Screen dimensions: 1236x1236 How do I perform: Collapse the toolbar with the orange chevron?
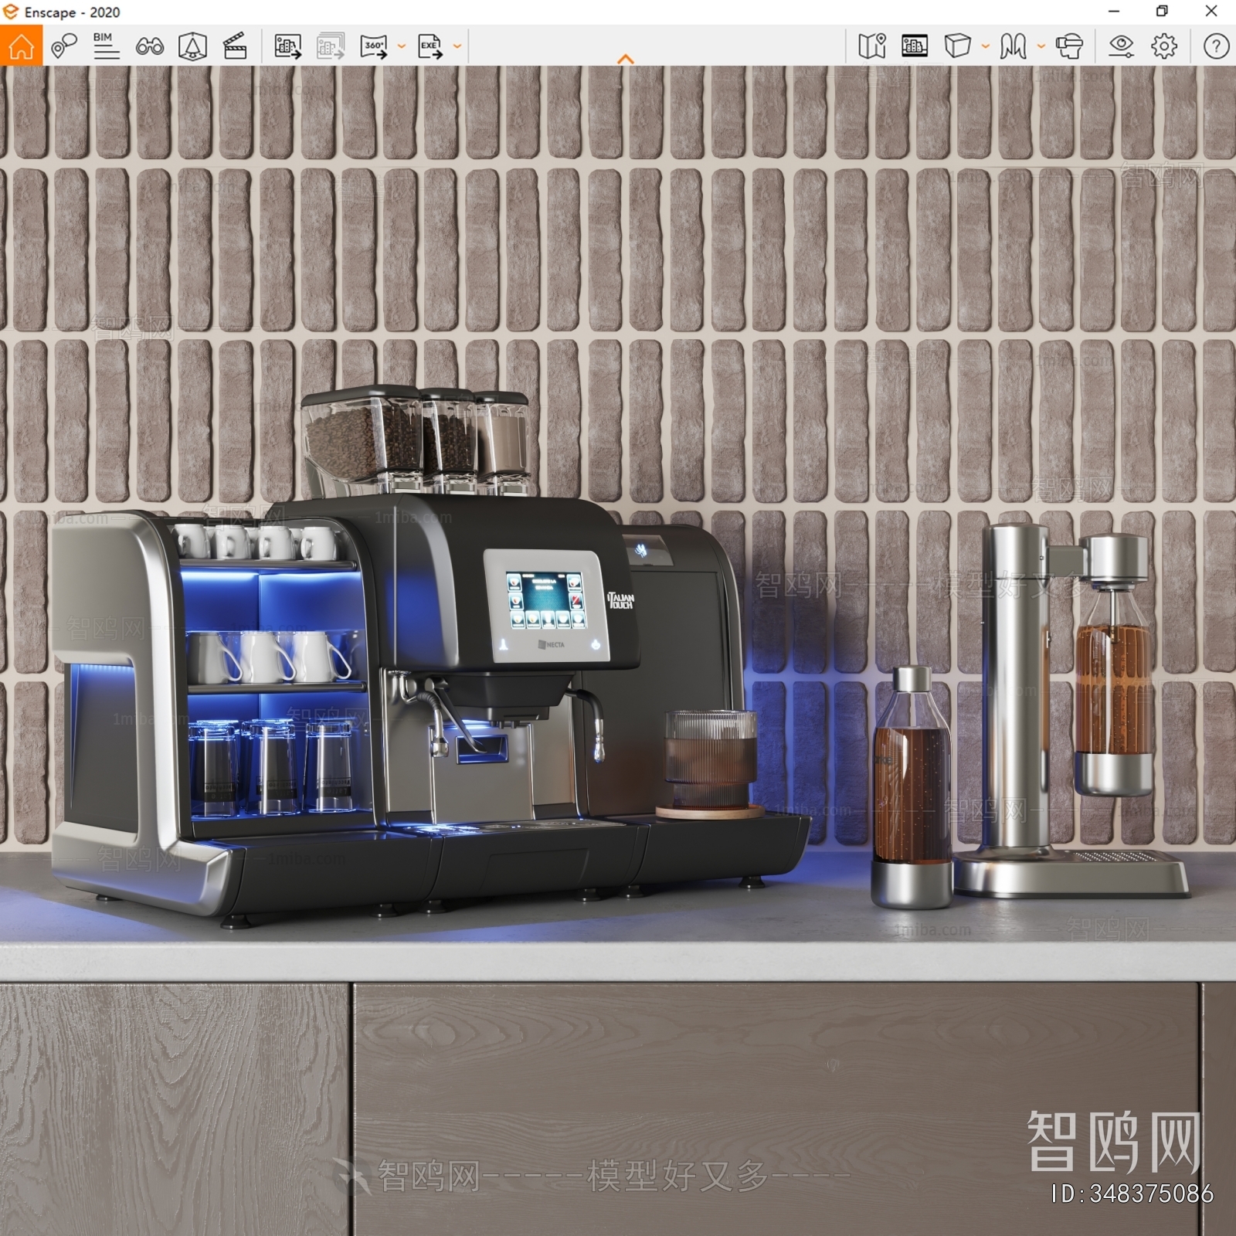point(626,59)
